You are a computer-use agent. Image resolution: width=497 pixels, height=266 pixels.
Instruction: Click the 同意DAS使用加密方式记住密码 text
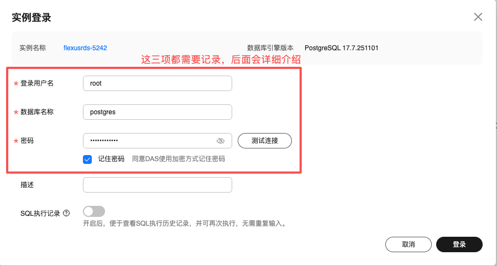[179, 159]
